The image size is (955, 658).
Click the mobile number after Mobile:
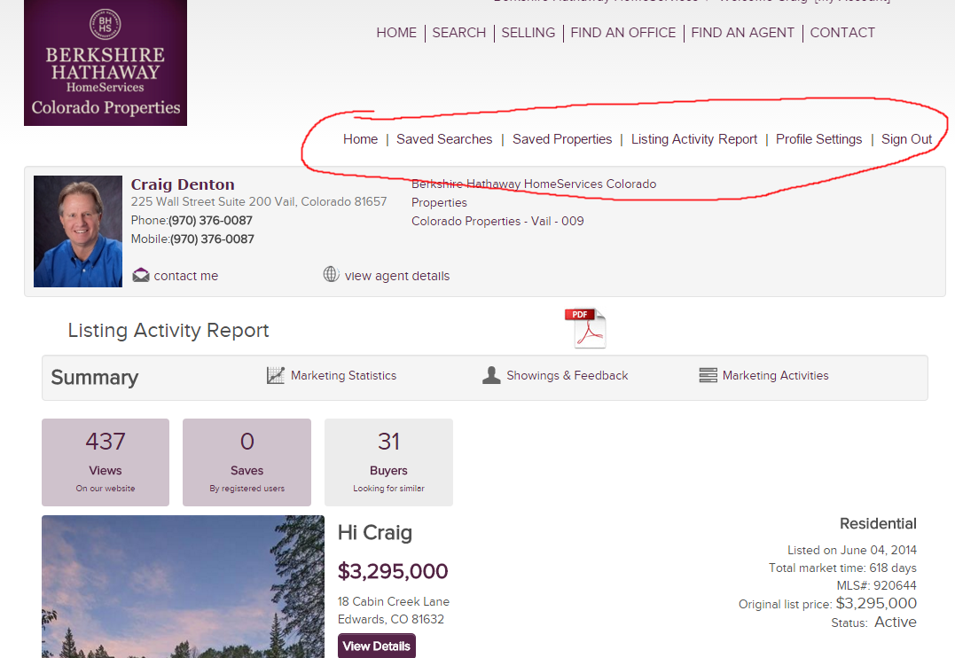pos(212,239)
